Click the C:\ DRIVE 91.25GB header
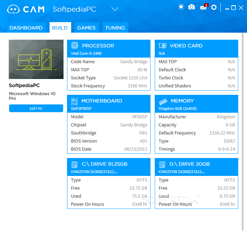The height and width of the screenshot is (250, 247). point(109,167)
